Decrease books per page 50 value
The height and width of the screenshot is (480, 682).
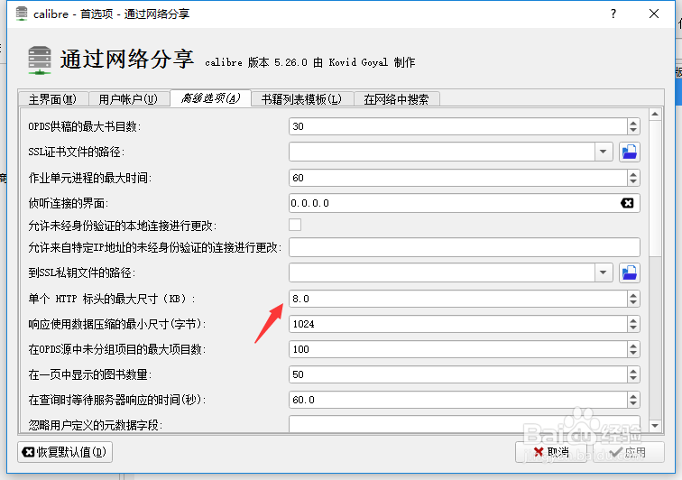coord(633,378)
